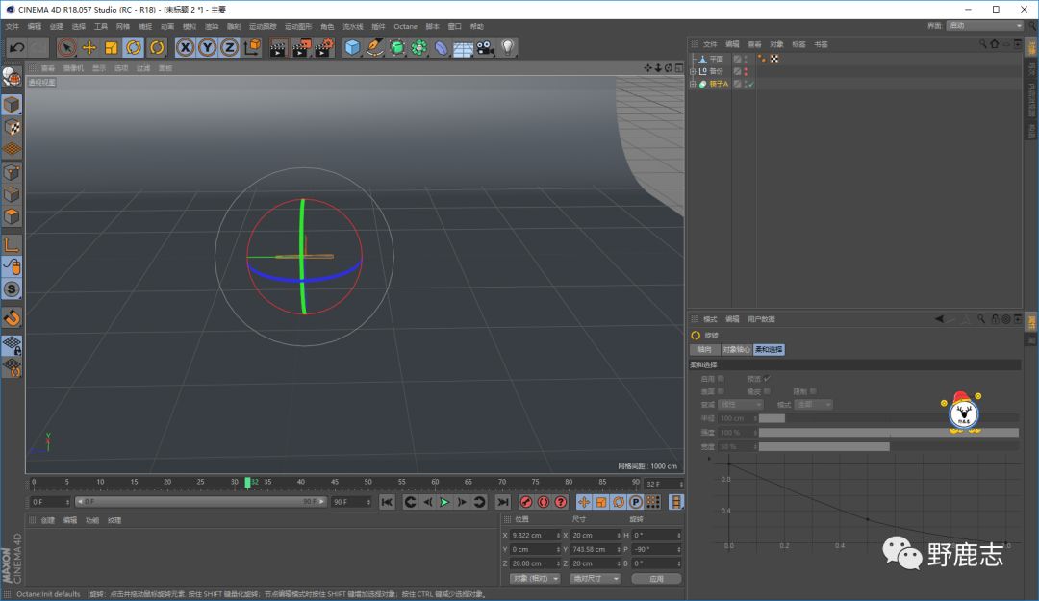This screenshot has height=601, width=1039.
Task: Click the camera object icon
Action: [x=485, y=47]
